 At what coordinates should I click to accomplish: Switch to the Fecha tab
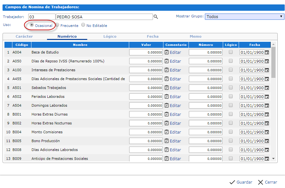153,36
